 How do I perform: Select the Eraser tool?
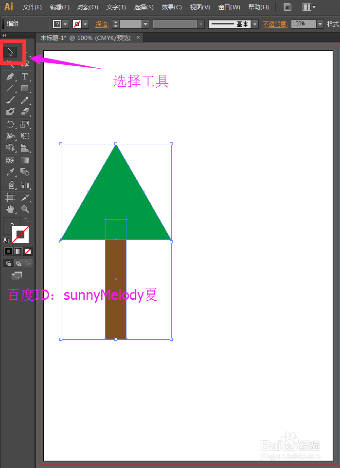pyautogui.click(x=25, y=111)
